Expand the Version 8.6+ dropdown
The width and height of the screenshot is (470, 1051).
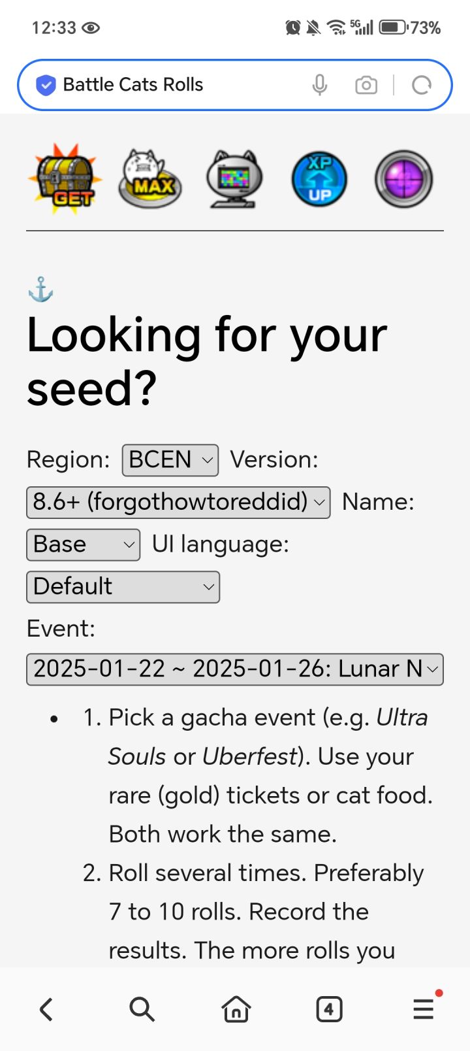point(178,502)
